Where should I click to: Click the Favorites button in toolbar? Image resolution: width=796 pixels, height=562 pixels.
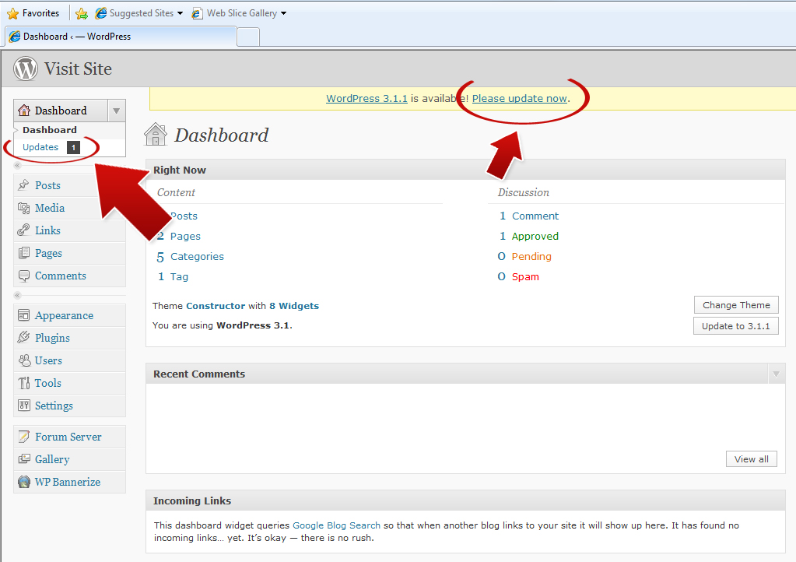tap(33, 13)
